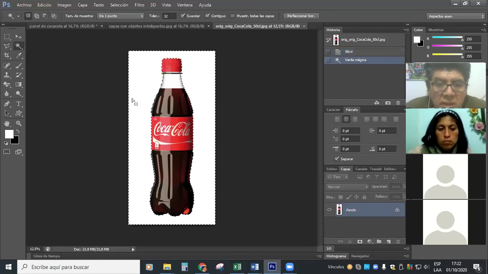This screenshot has height=274, width=488.
Task: Select the Abrir history state
Action: coord(364,52)
